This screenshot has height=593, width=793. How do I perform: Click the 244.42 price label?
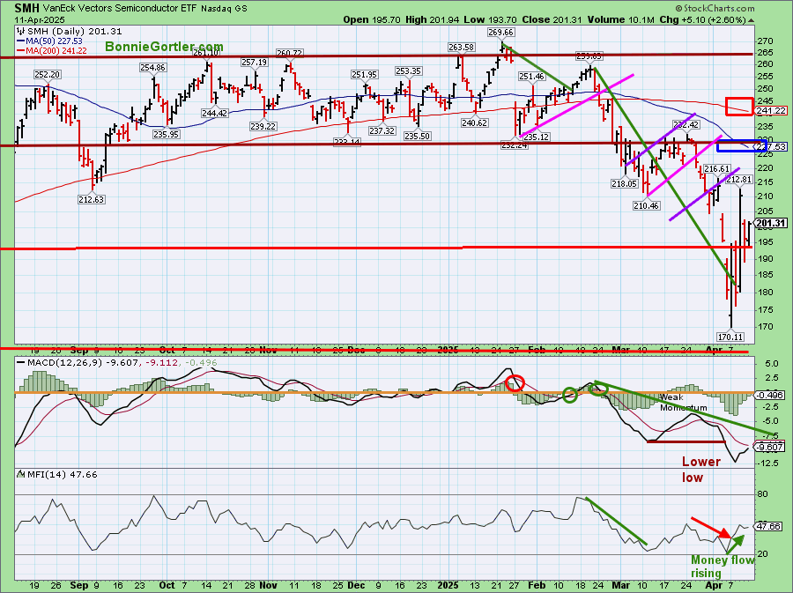click(214, 114)
